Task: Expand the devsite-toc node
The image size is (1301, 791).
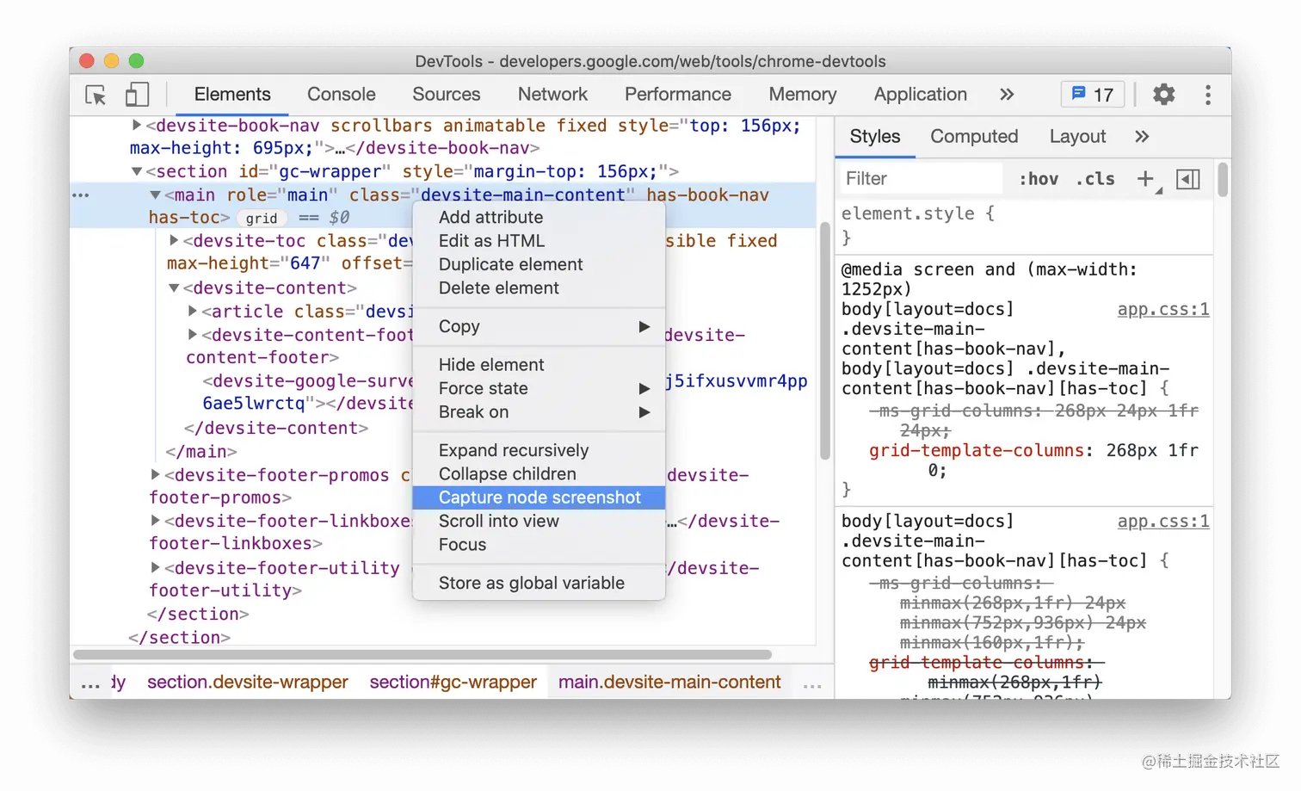Action: [174, 240]
